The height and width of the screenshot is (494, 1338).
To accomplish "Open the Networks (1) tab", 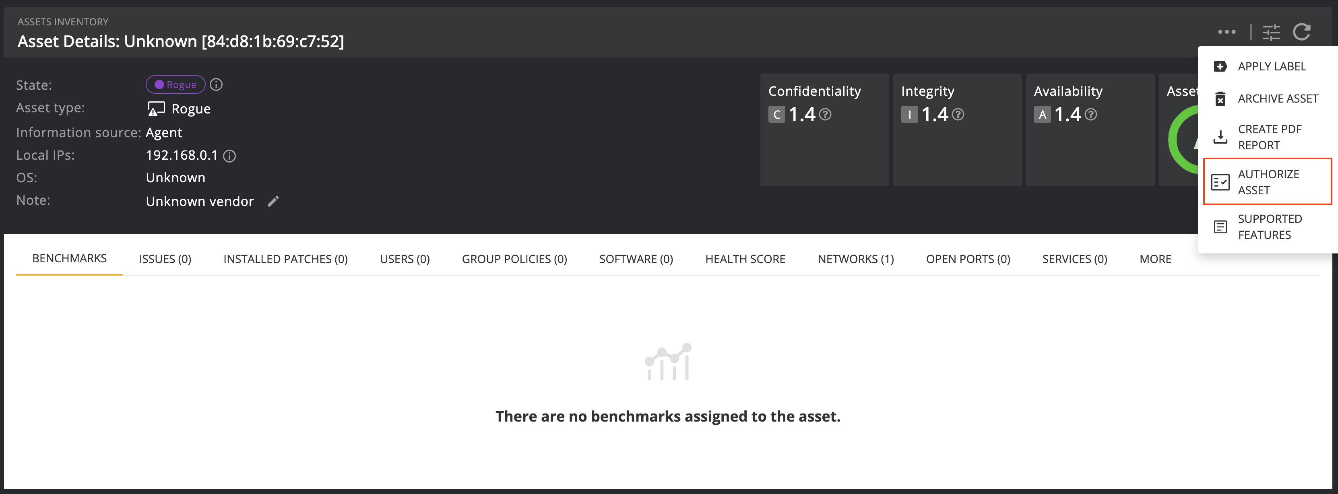I will [x=855, y=259].
